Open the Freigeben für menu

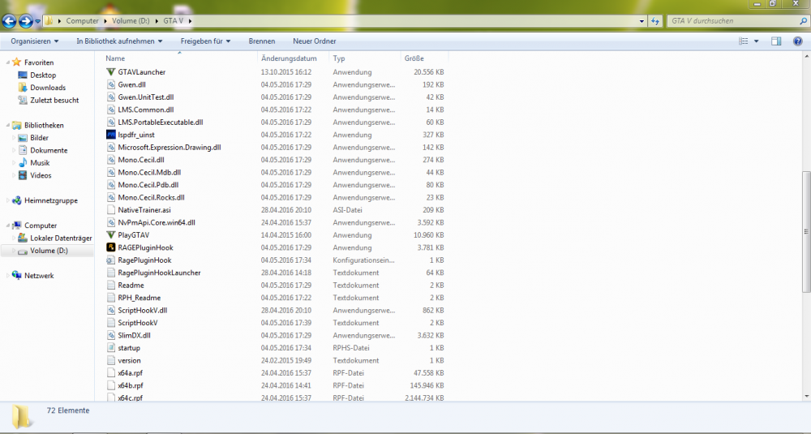point(205,41)
